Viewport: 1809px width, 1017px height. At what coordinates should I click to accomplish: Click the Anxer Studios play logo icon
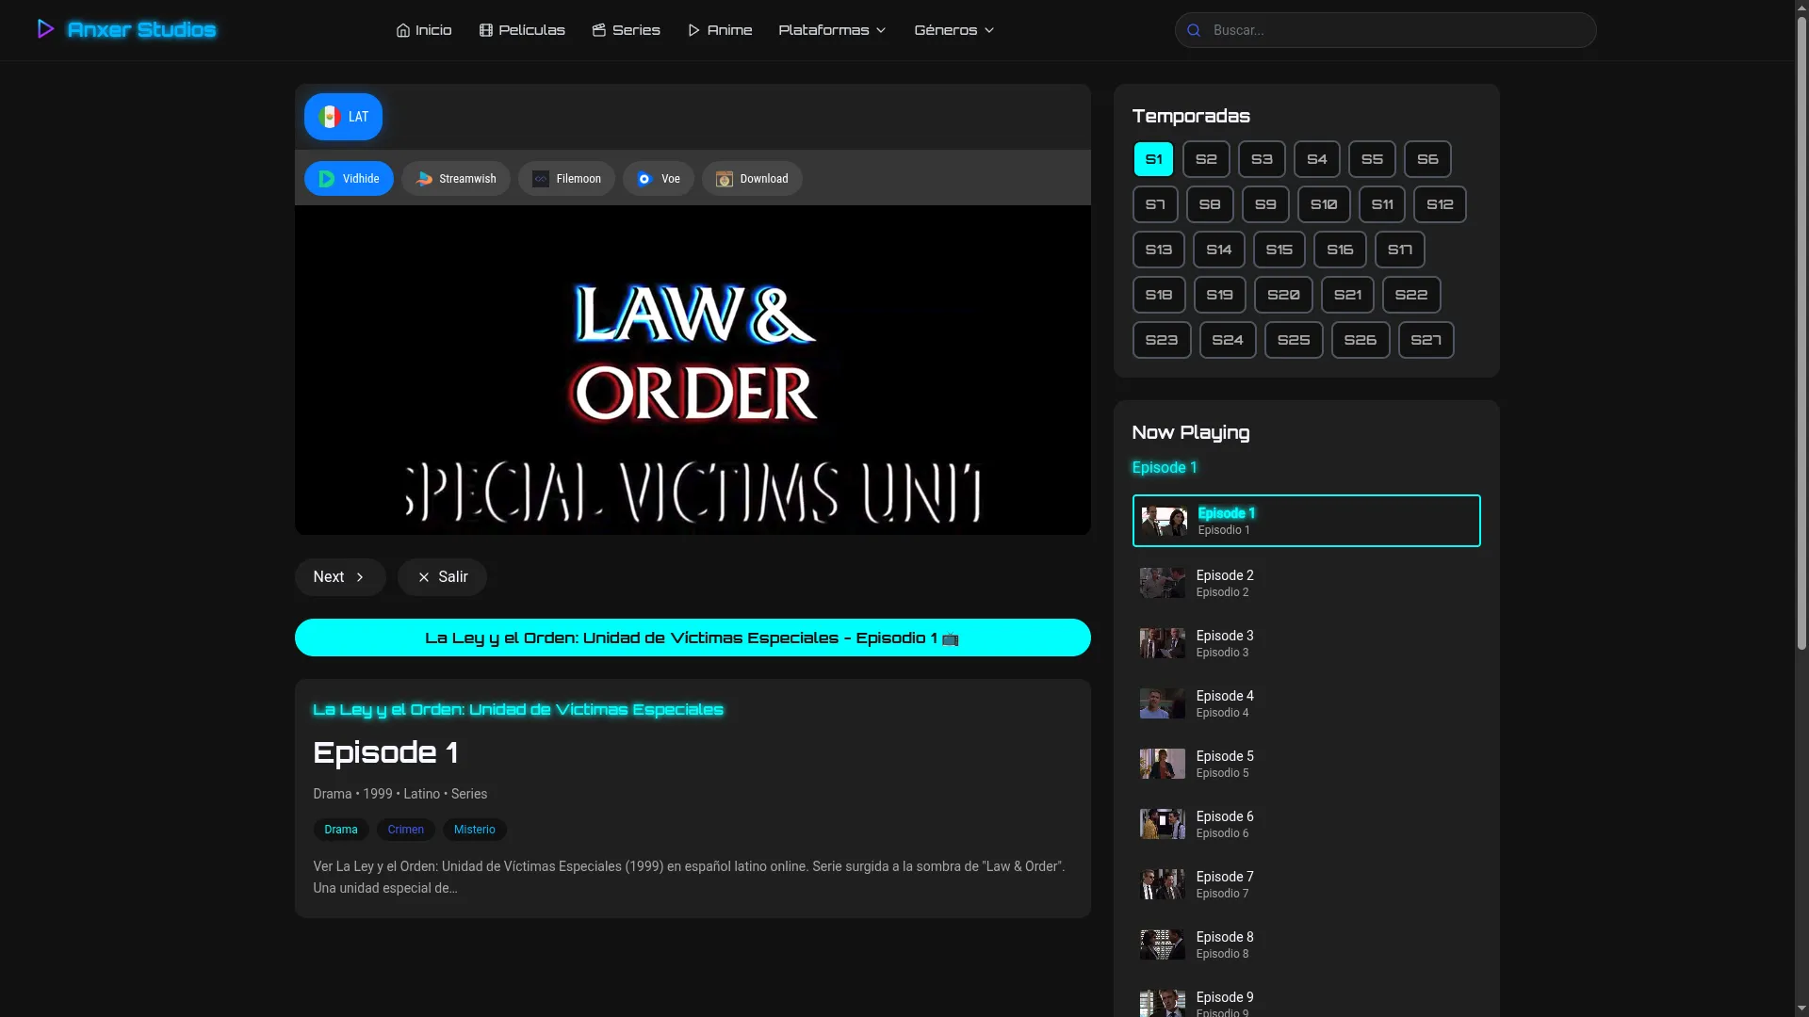[x=45, y=29]
